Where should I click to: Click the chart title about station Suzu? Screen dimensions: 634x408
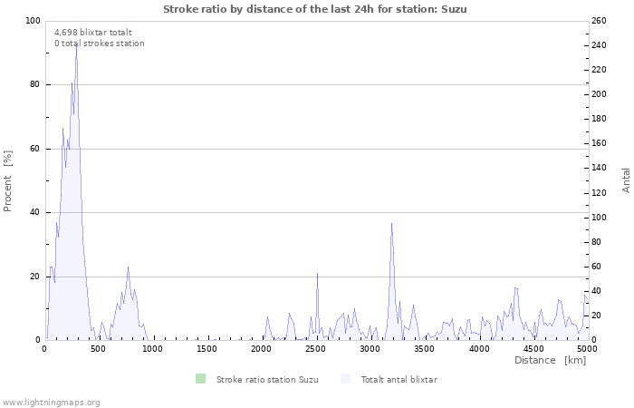coord(315,9)
